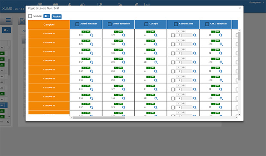Open gear dropdown next to Sel. tutte
266x156 pixels.
click(46, 16)
